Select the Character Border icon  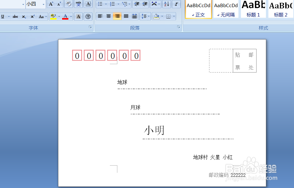(87, 4)
